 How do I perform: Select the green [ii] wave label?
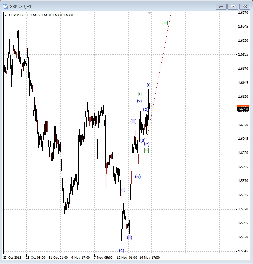coord(147,150)
